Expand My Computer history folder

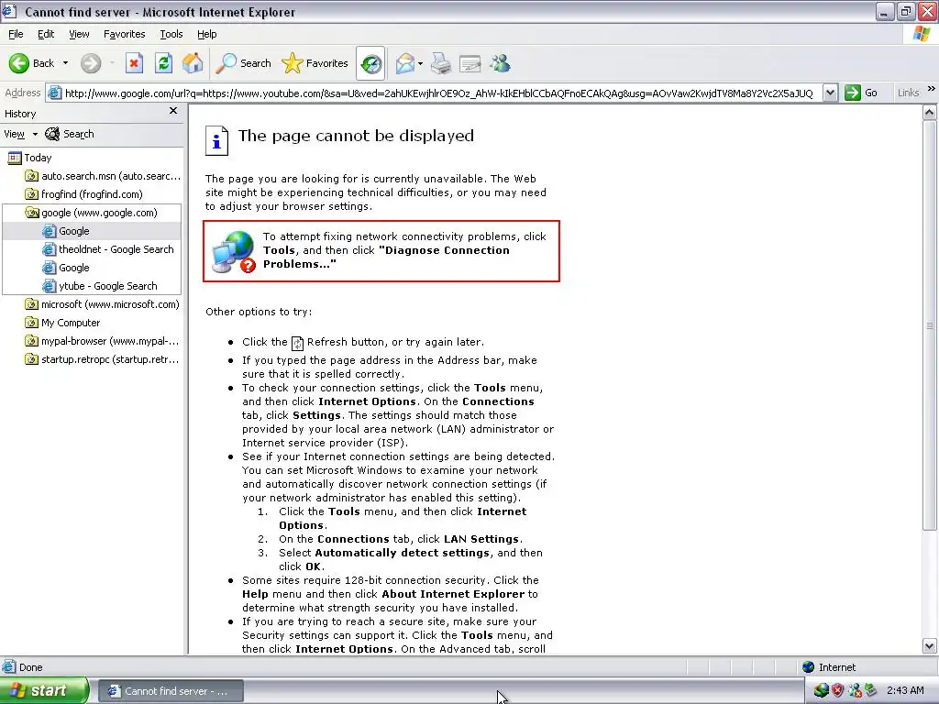62,323
